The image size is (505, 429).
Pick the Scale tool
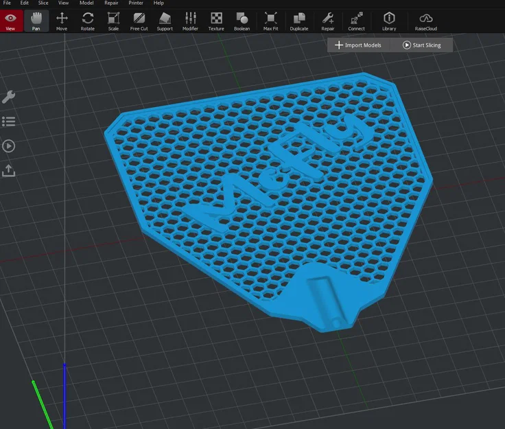(113, 21)
